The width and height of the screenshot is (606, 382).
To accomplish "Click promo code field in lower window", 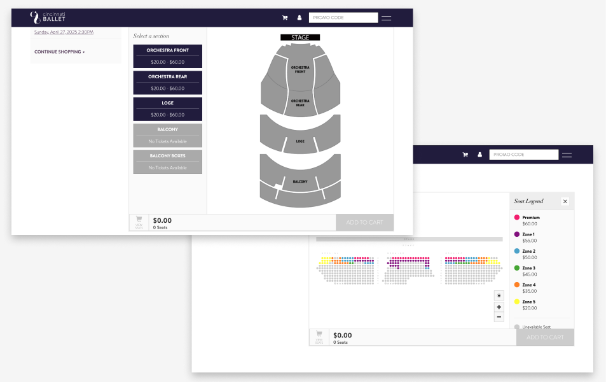I will [524, 155].
